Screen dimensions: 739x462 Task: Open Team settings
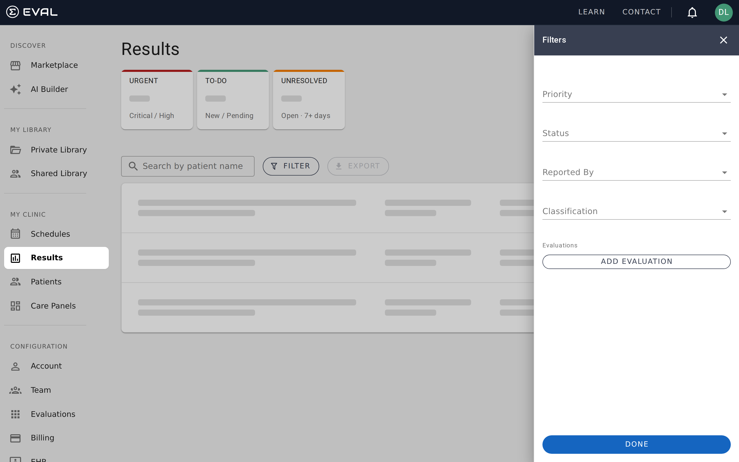[x=41, y=390]
